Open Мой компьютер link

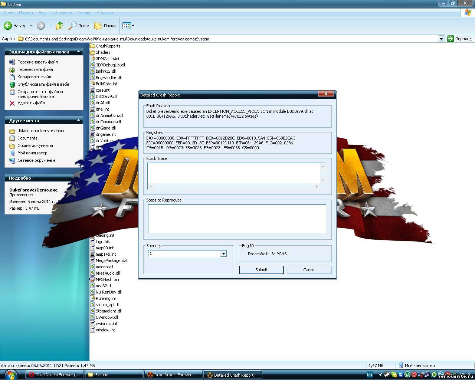pos(32,153)
